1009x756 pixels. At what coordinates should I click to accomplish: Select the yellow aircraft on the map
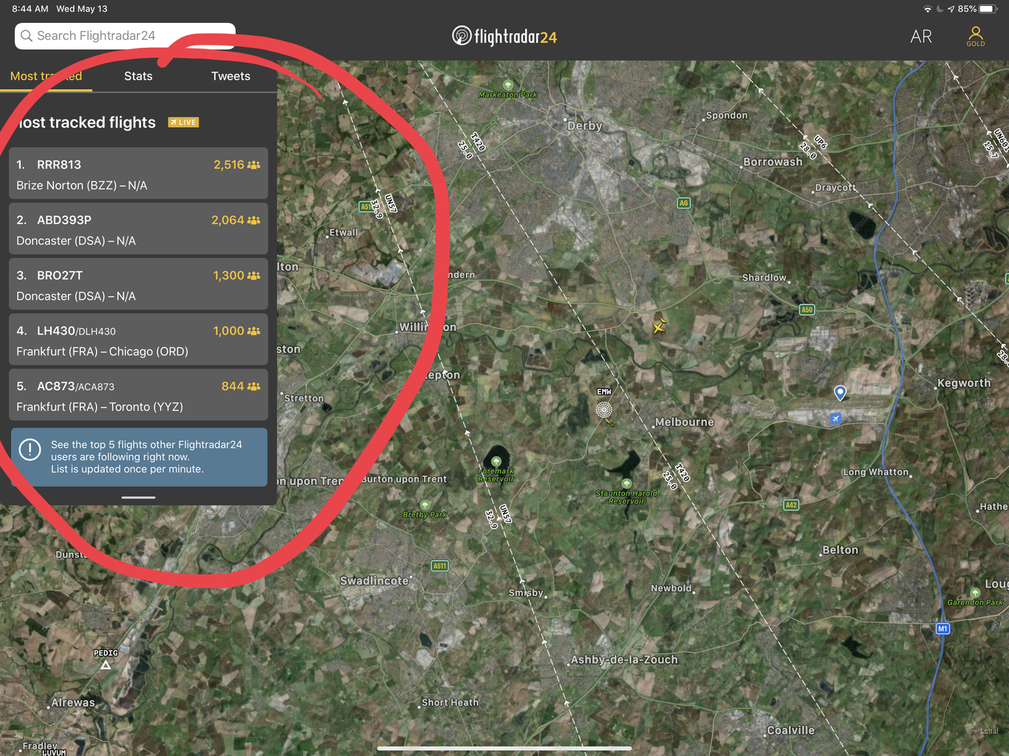(659, 325)
